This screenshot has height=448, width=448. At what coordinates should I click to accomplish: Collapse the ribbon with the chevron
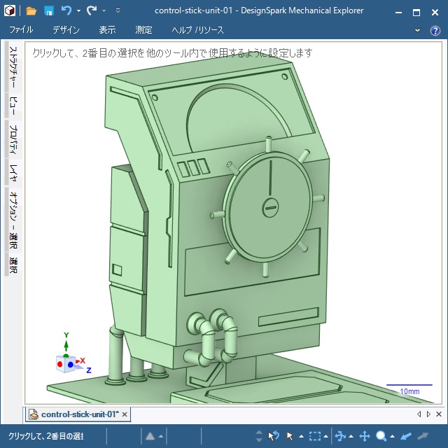point(417,30)
